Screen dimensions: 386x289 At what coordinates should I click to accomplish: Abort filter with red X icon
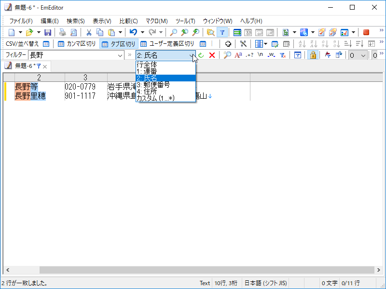click(212, 55)
